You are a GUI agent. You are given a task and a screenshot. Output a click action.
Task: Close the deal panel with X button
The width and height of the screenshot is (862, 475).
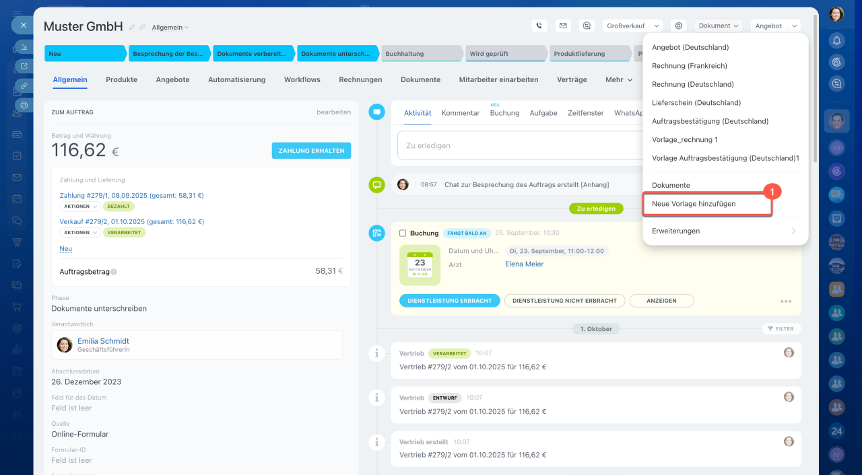[x=23, y=25]
